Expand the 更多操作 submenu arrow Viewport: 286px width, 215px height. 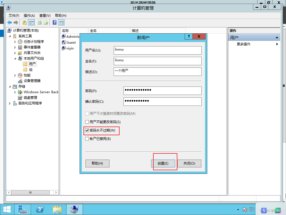pyautogui.click(x=277, y=44)
